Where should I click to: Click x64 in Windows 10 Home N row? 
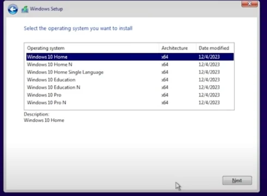click(165, 64)
